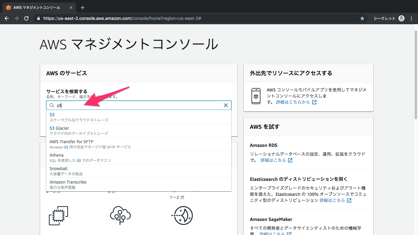The height and width of the screenshot is (235, 418).
Task: Click the circular moon-and-stars icon
Action: tap(182, 215)
